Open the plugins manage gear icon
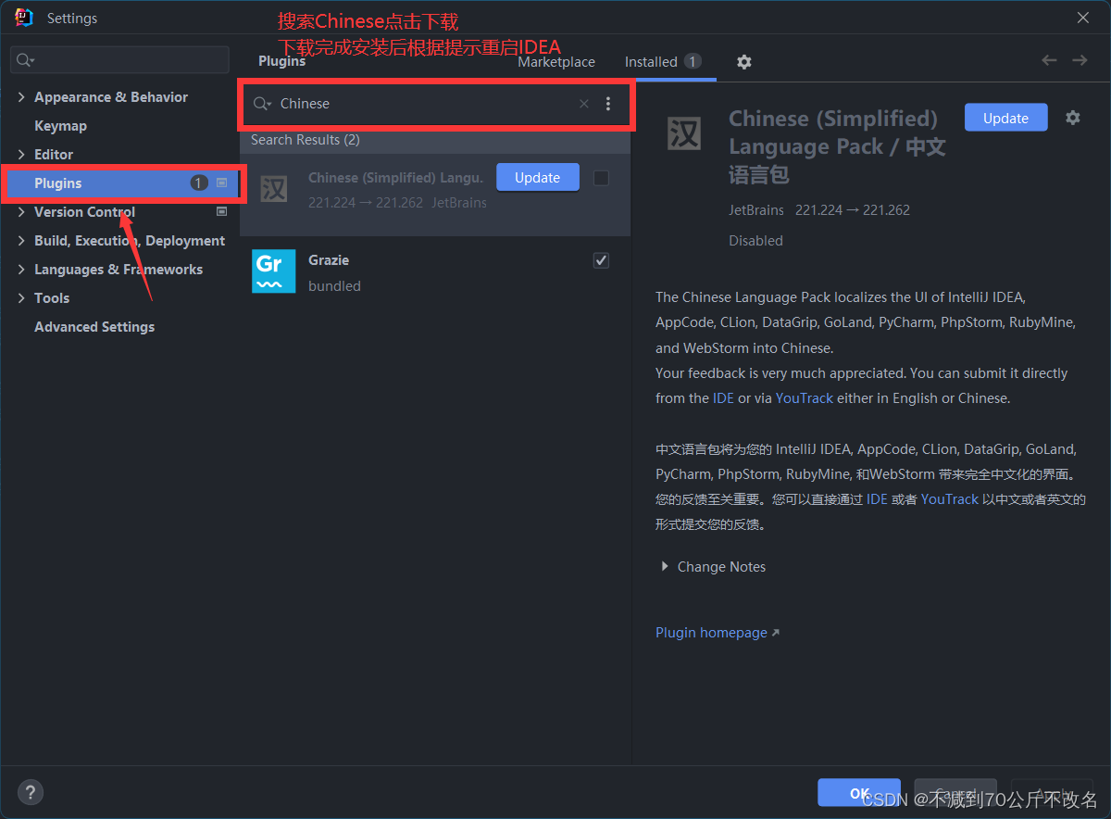 pyautogui.click(x=743, y=60)
